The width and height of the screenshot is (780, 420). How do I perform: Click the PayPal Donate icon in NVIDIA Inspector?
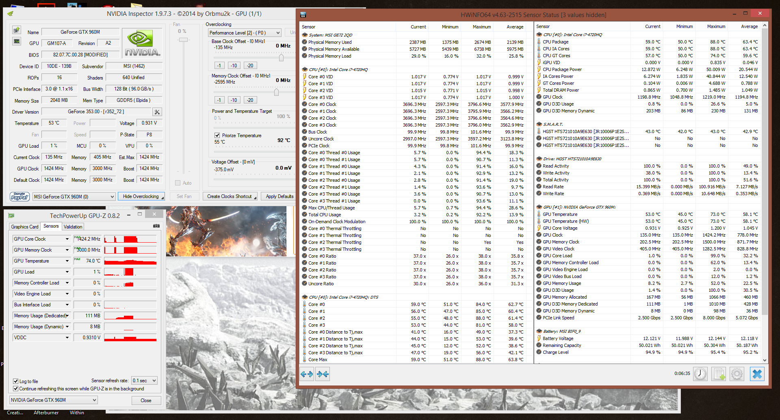click(x=19, y=196)
